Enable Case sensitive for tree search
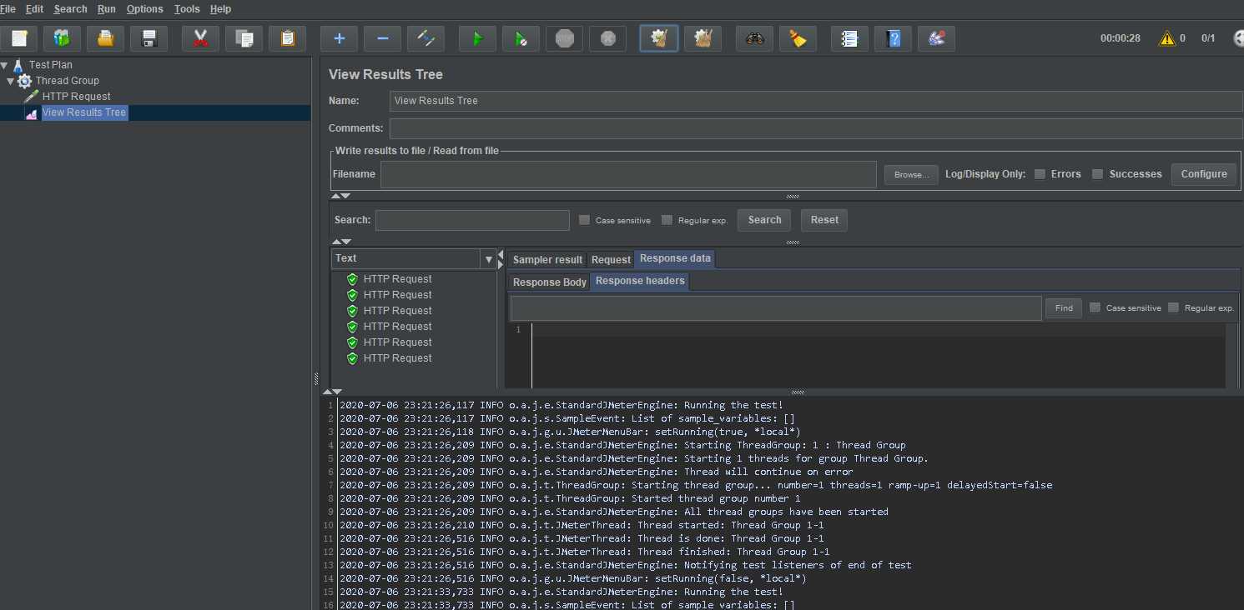Screen dimensions: 1244x610 tap(584, 220)
